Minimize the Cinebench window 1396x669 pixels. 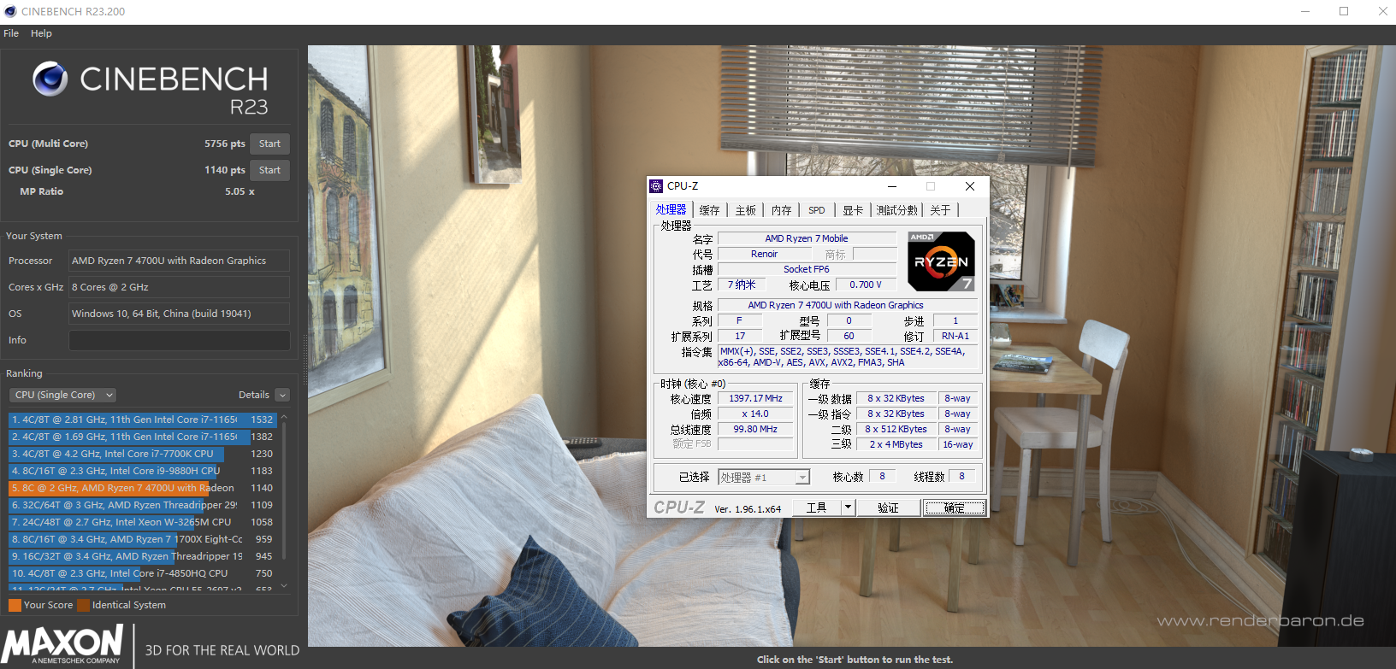click(1305, 11)
